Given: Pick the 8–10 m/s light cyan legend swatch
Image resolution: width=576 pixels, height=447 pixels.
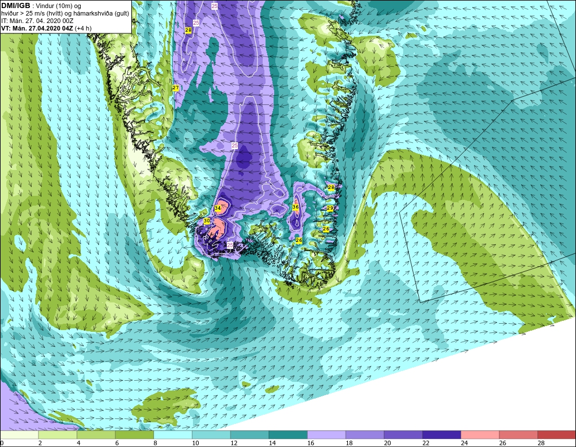Looking at the screenshot, I should 173,435.
